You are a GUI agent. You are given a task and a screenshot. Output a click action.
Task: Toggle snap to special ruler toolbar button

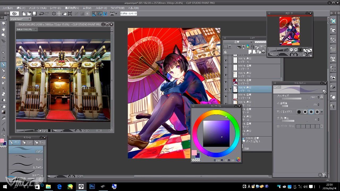tap(100, 14)
